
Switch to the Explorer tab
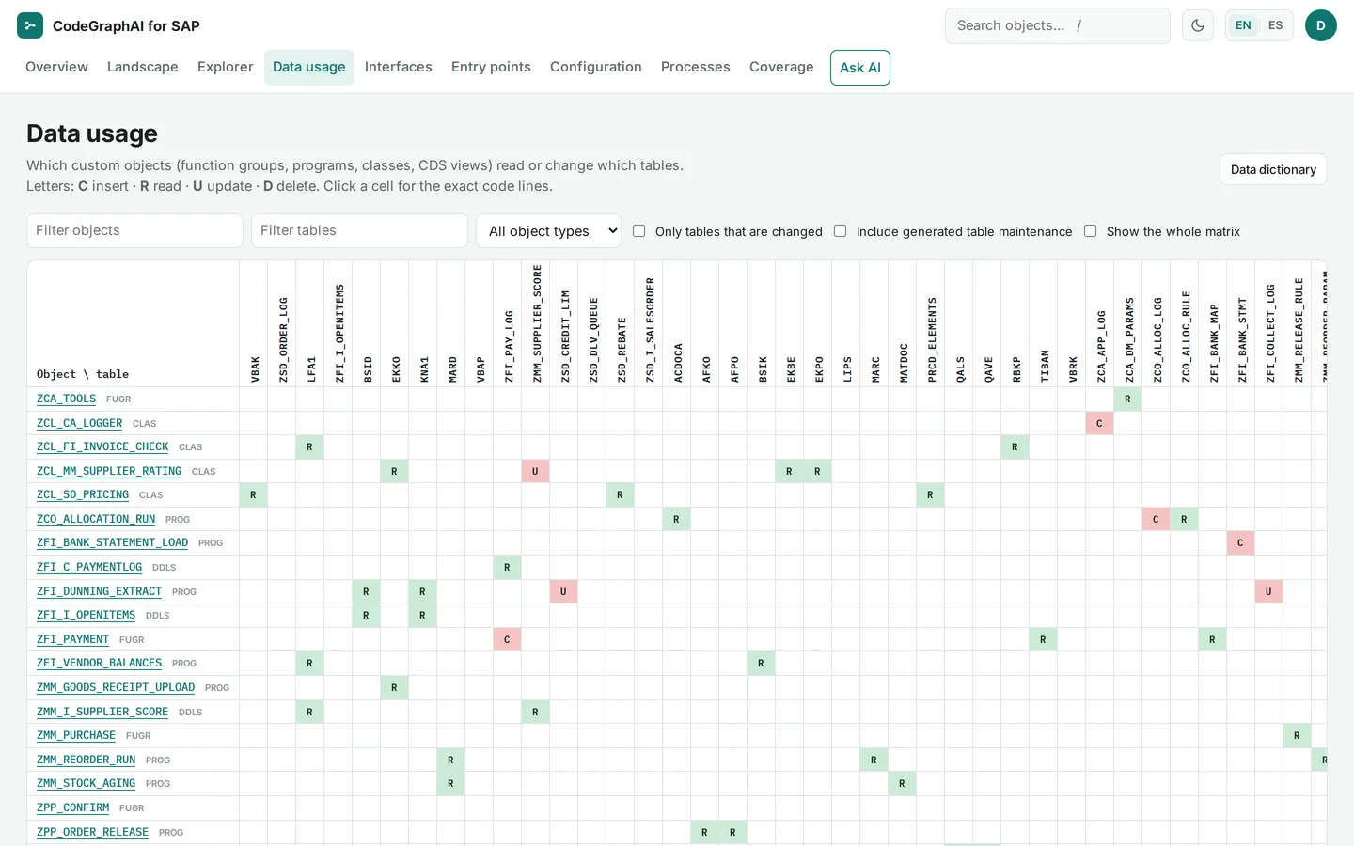coord(226,67)
